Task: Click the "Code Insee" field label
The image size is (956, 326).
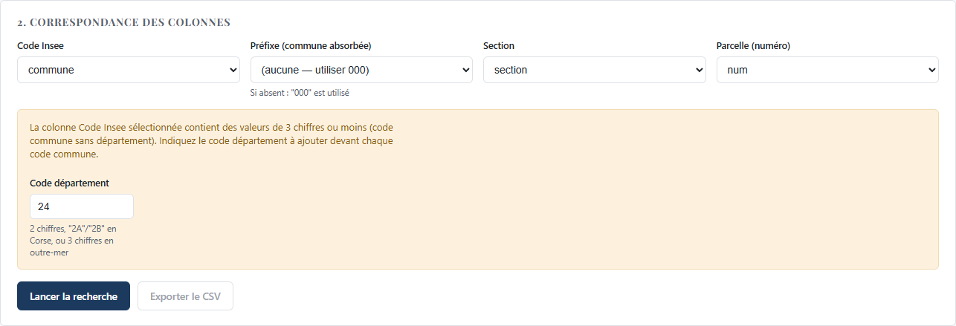Action: pos(40,45)
